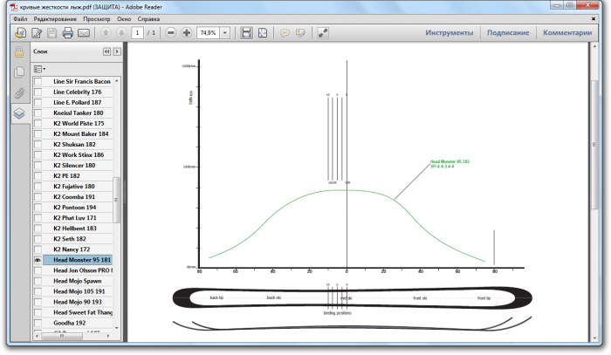Open the Окно menu
The height and width of the screenshot is (355, 611).
(x=124, y=18)
